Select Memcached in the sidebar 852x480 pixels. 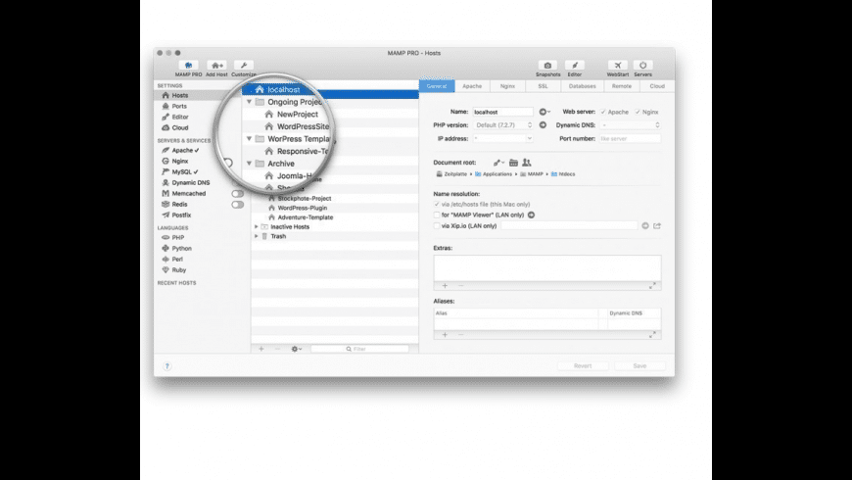189,194
